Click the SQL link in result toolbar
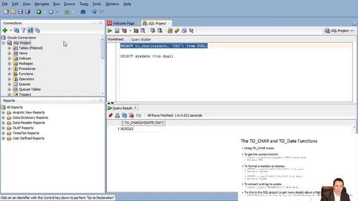Viewport: 358px width, 201px height. click(x=139, y=116)
